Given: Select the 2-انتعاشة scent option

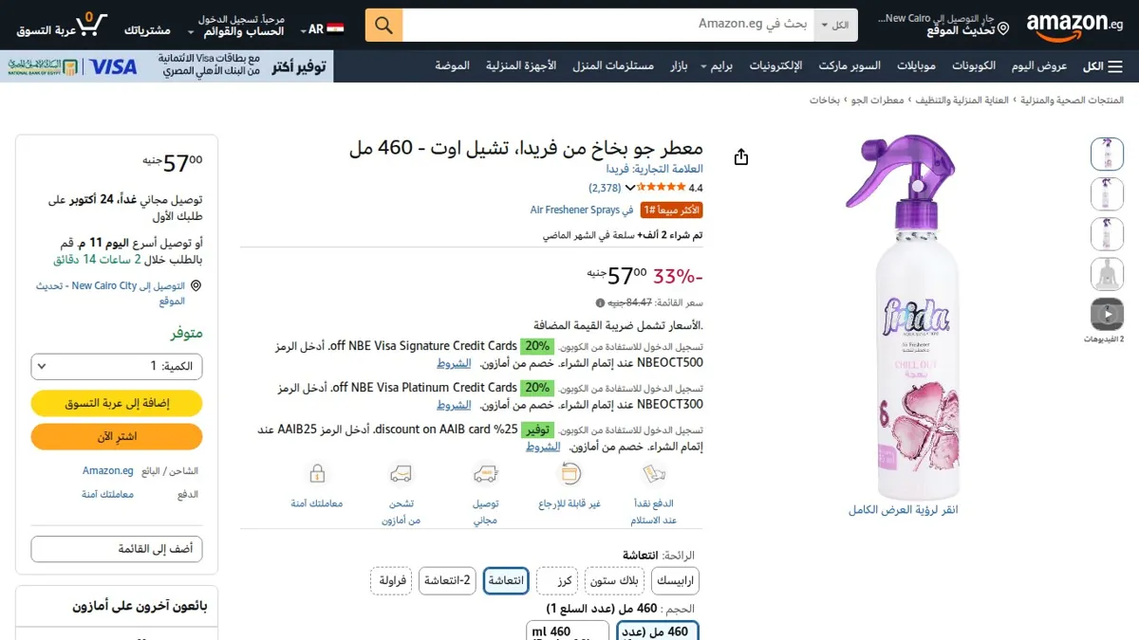Looking at the screenshot, I should pos(448,580).
